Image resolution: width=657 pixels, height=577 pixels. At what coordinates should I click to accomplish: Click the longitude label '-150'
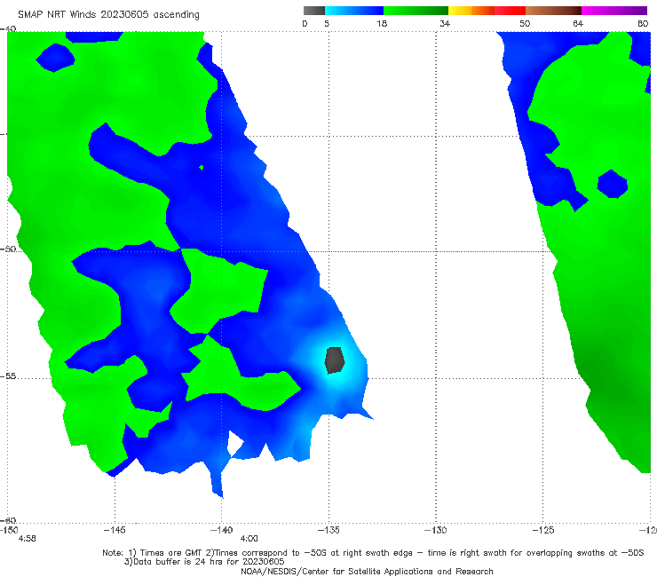tap(9, 530)
